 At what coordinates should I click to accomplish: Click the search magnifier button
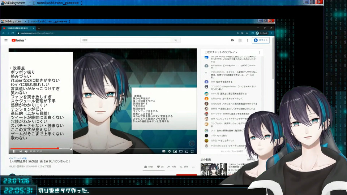coord(176,40)
